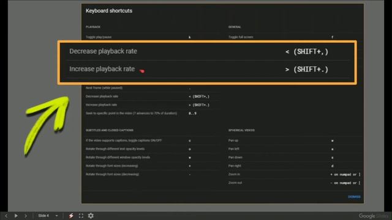The height and width of the screenshot is (220, 392).
Task: Open the Slide 4 selector dropdown
Action: coord(48,216)
